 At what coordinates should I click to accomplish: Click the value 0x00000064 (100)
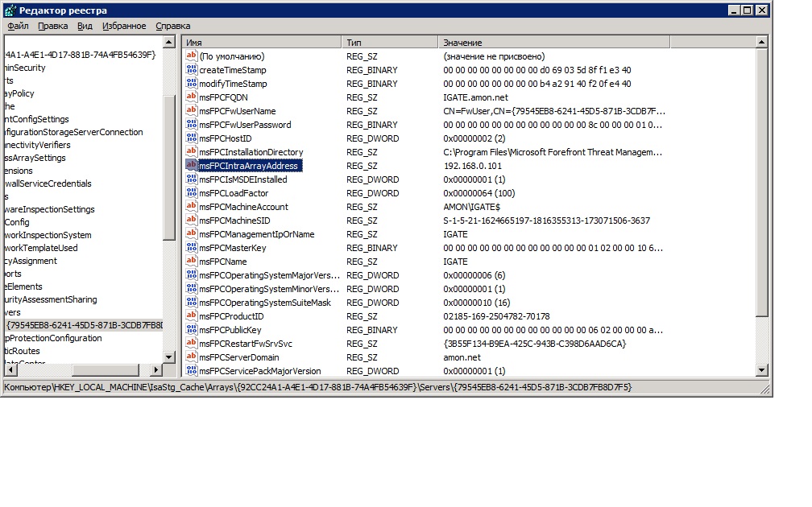479,193
